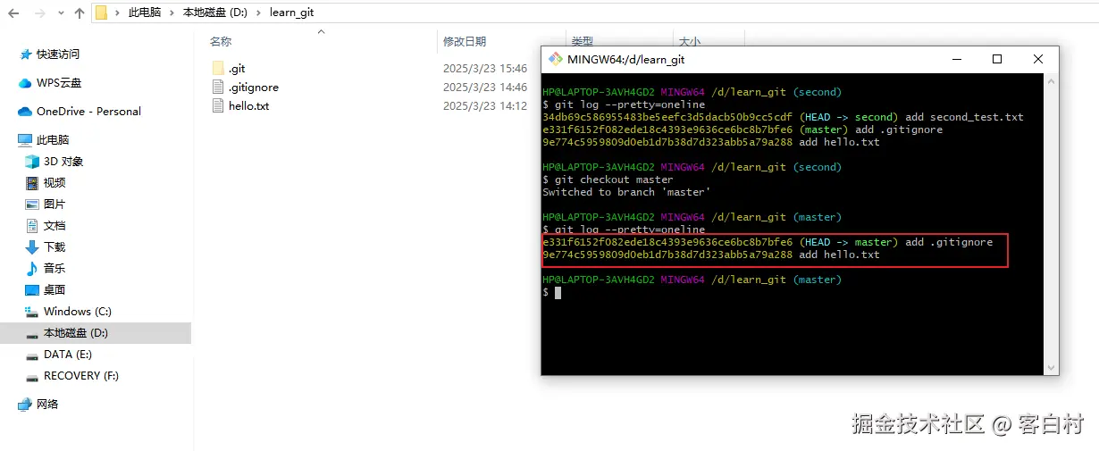Select 此电脑 in the address breadcrumb
Screen dimensions: 1099x451
145,13
